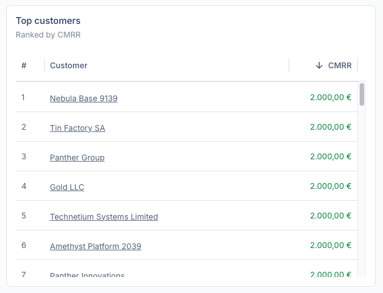Screen dimensions: 383x293
Task: Go to the Panther Group customer page
Action: click(x=77, y=158)
